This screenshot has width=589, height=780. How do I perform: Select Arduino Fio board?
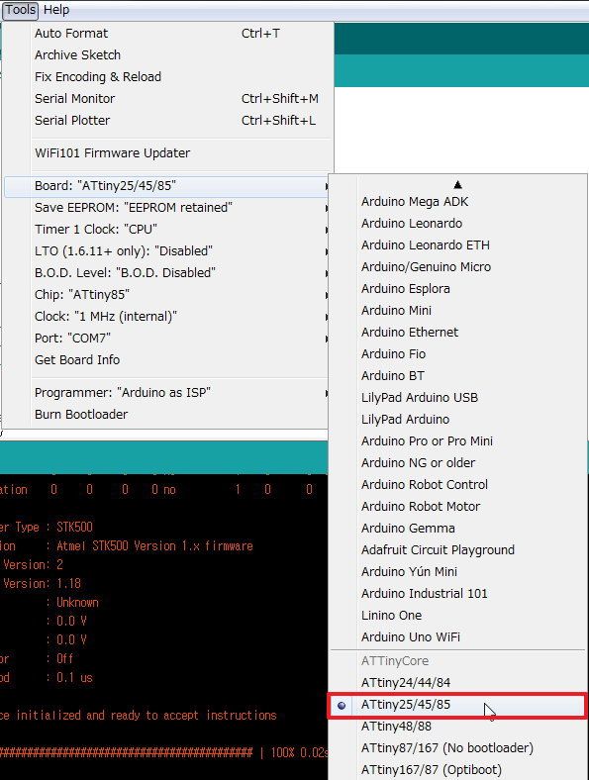click(x=458, y=354)
